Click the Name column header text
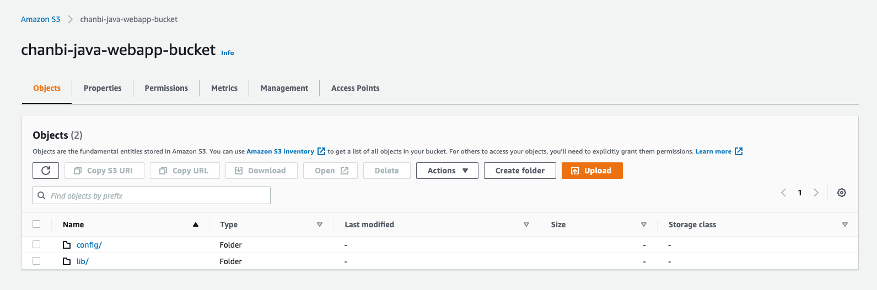Screen dimensions: 877x290 (73, 225)
